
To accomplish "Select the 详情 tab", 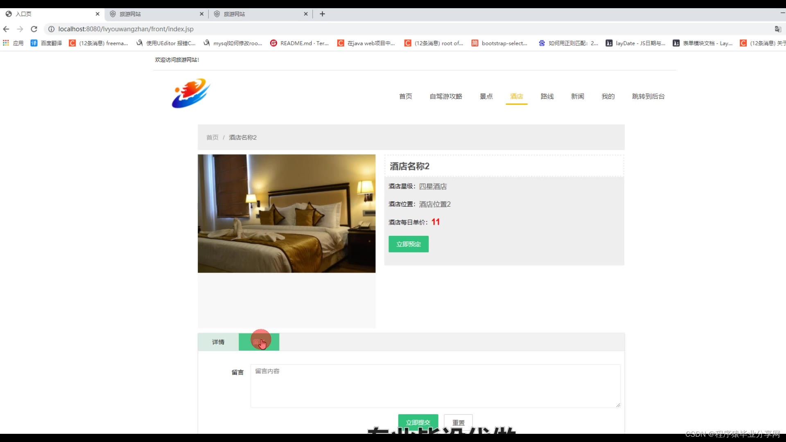I will click(218, 342).
